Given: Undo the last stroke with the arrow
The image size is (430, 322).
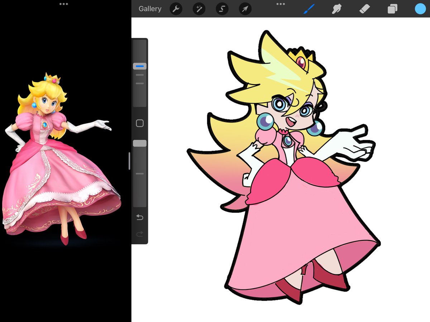Looking at the screenshot, I should (140, 218).
